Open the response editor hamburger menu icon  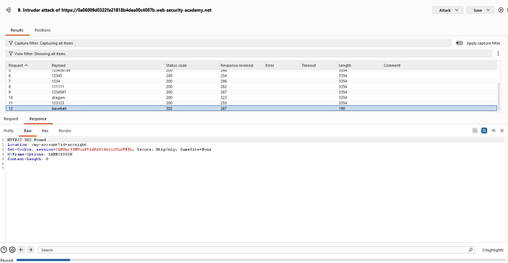[502, 130]
